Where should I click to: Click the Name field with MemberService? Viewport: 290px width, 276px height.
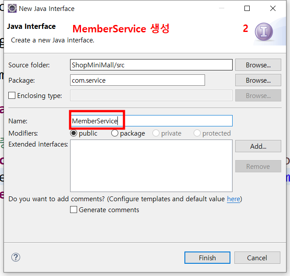[x=151, y=121]
